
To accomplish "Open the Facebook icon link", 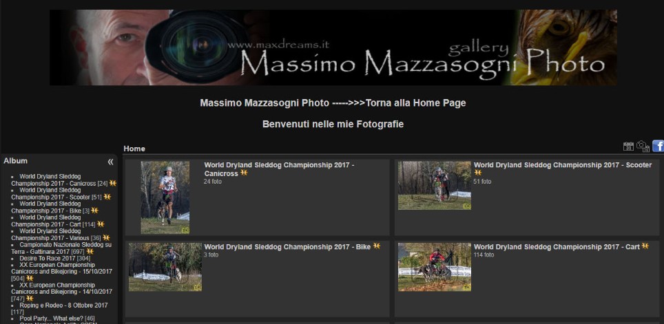I will click(x=658, y=146).
